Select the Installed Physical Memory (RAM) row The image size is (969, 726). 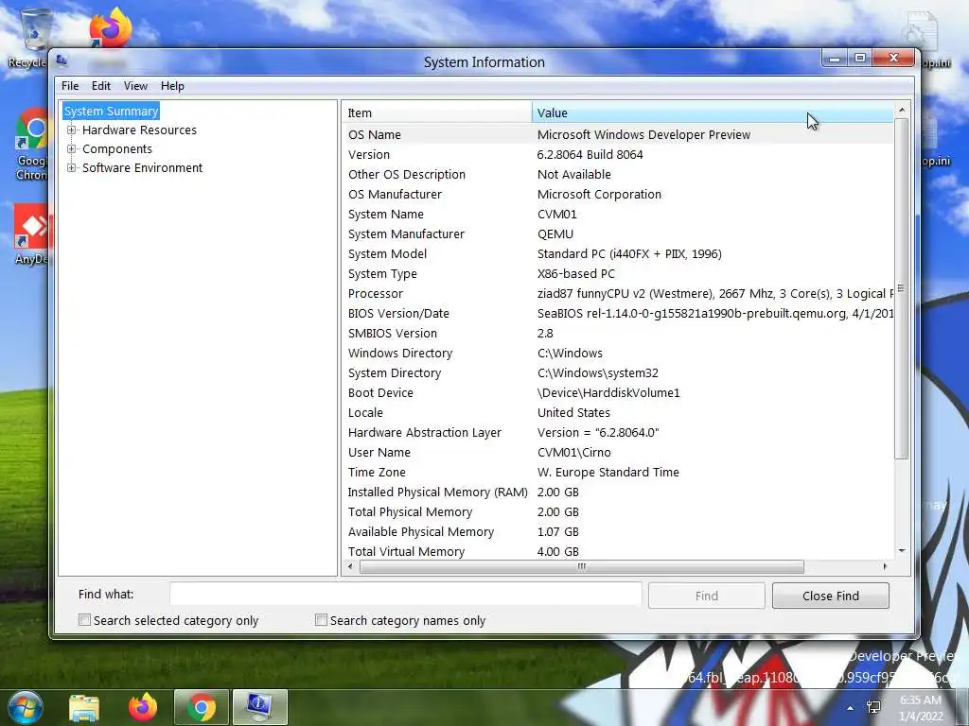tap(618, 492)
